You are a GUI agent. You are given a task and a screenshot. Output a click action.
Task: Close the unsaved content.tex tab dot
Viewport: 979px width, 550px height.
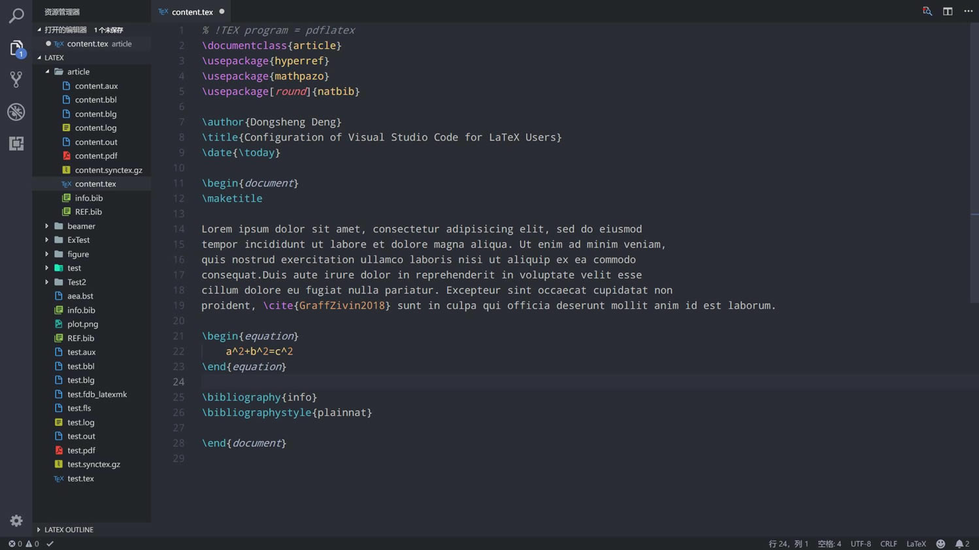coord(222,11)
